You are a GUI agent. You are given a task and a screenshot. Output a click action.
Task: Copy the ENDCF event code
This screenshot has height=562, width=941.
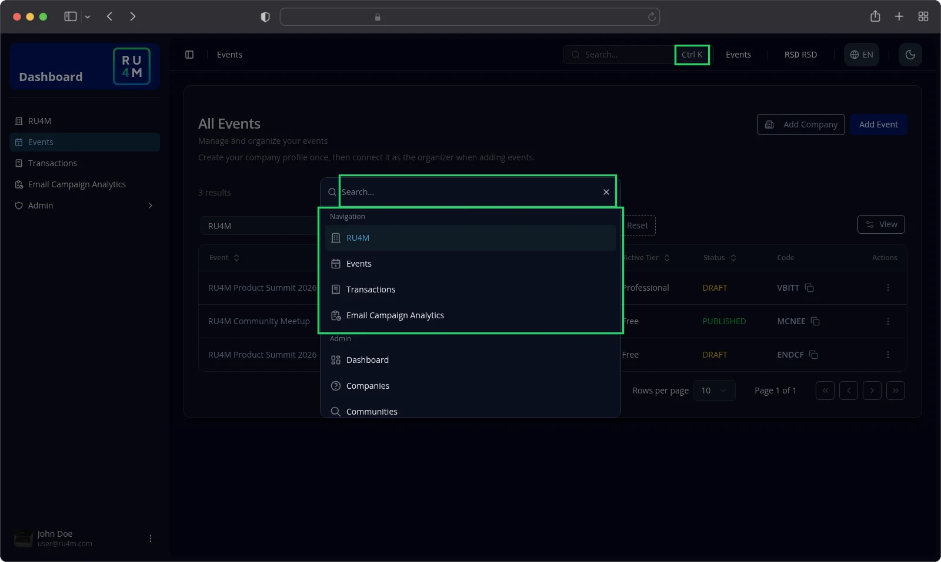point(813,355)
